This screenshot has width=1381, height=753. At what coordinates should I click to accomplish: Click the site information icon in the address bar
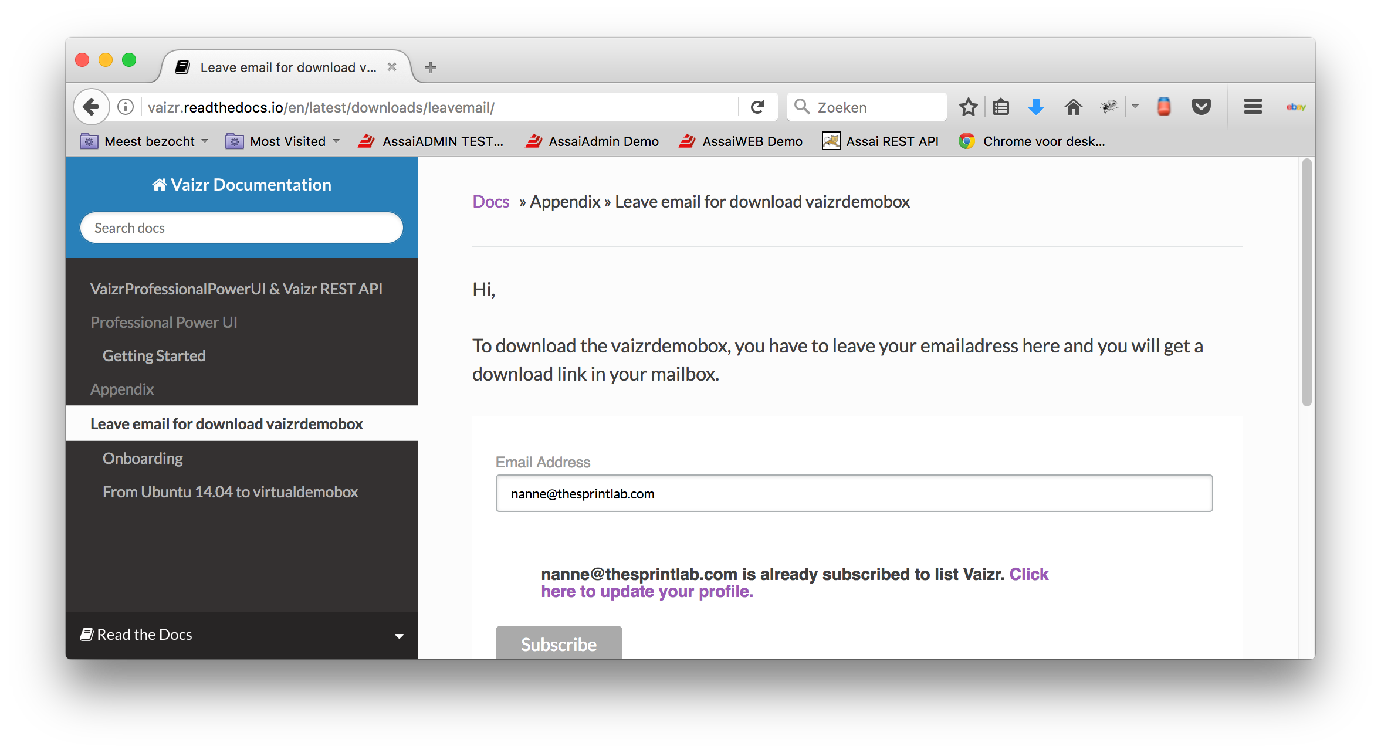tap(126, 107)
